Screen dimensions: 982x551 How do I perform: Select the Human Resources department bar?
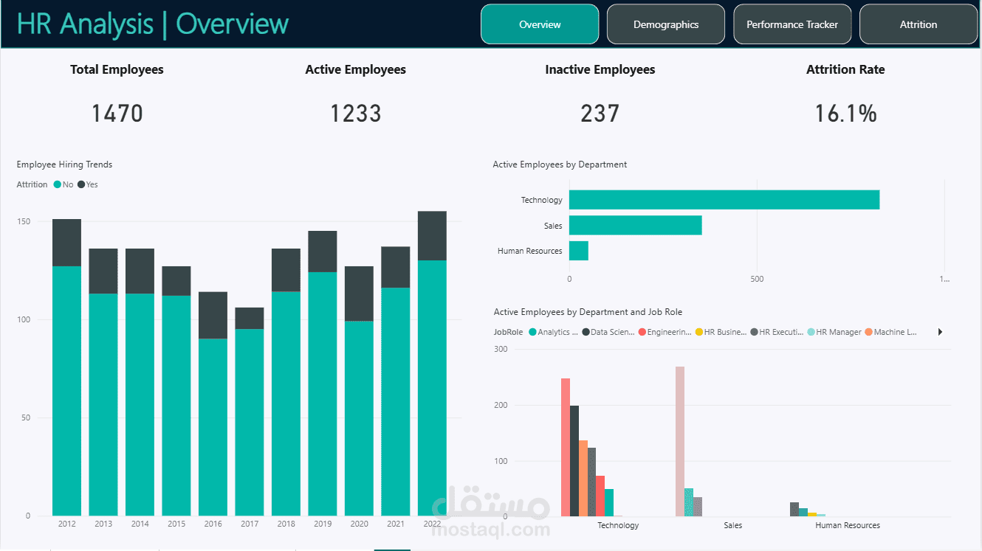click(578, 250)
